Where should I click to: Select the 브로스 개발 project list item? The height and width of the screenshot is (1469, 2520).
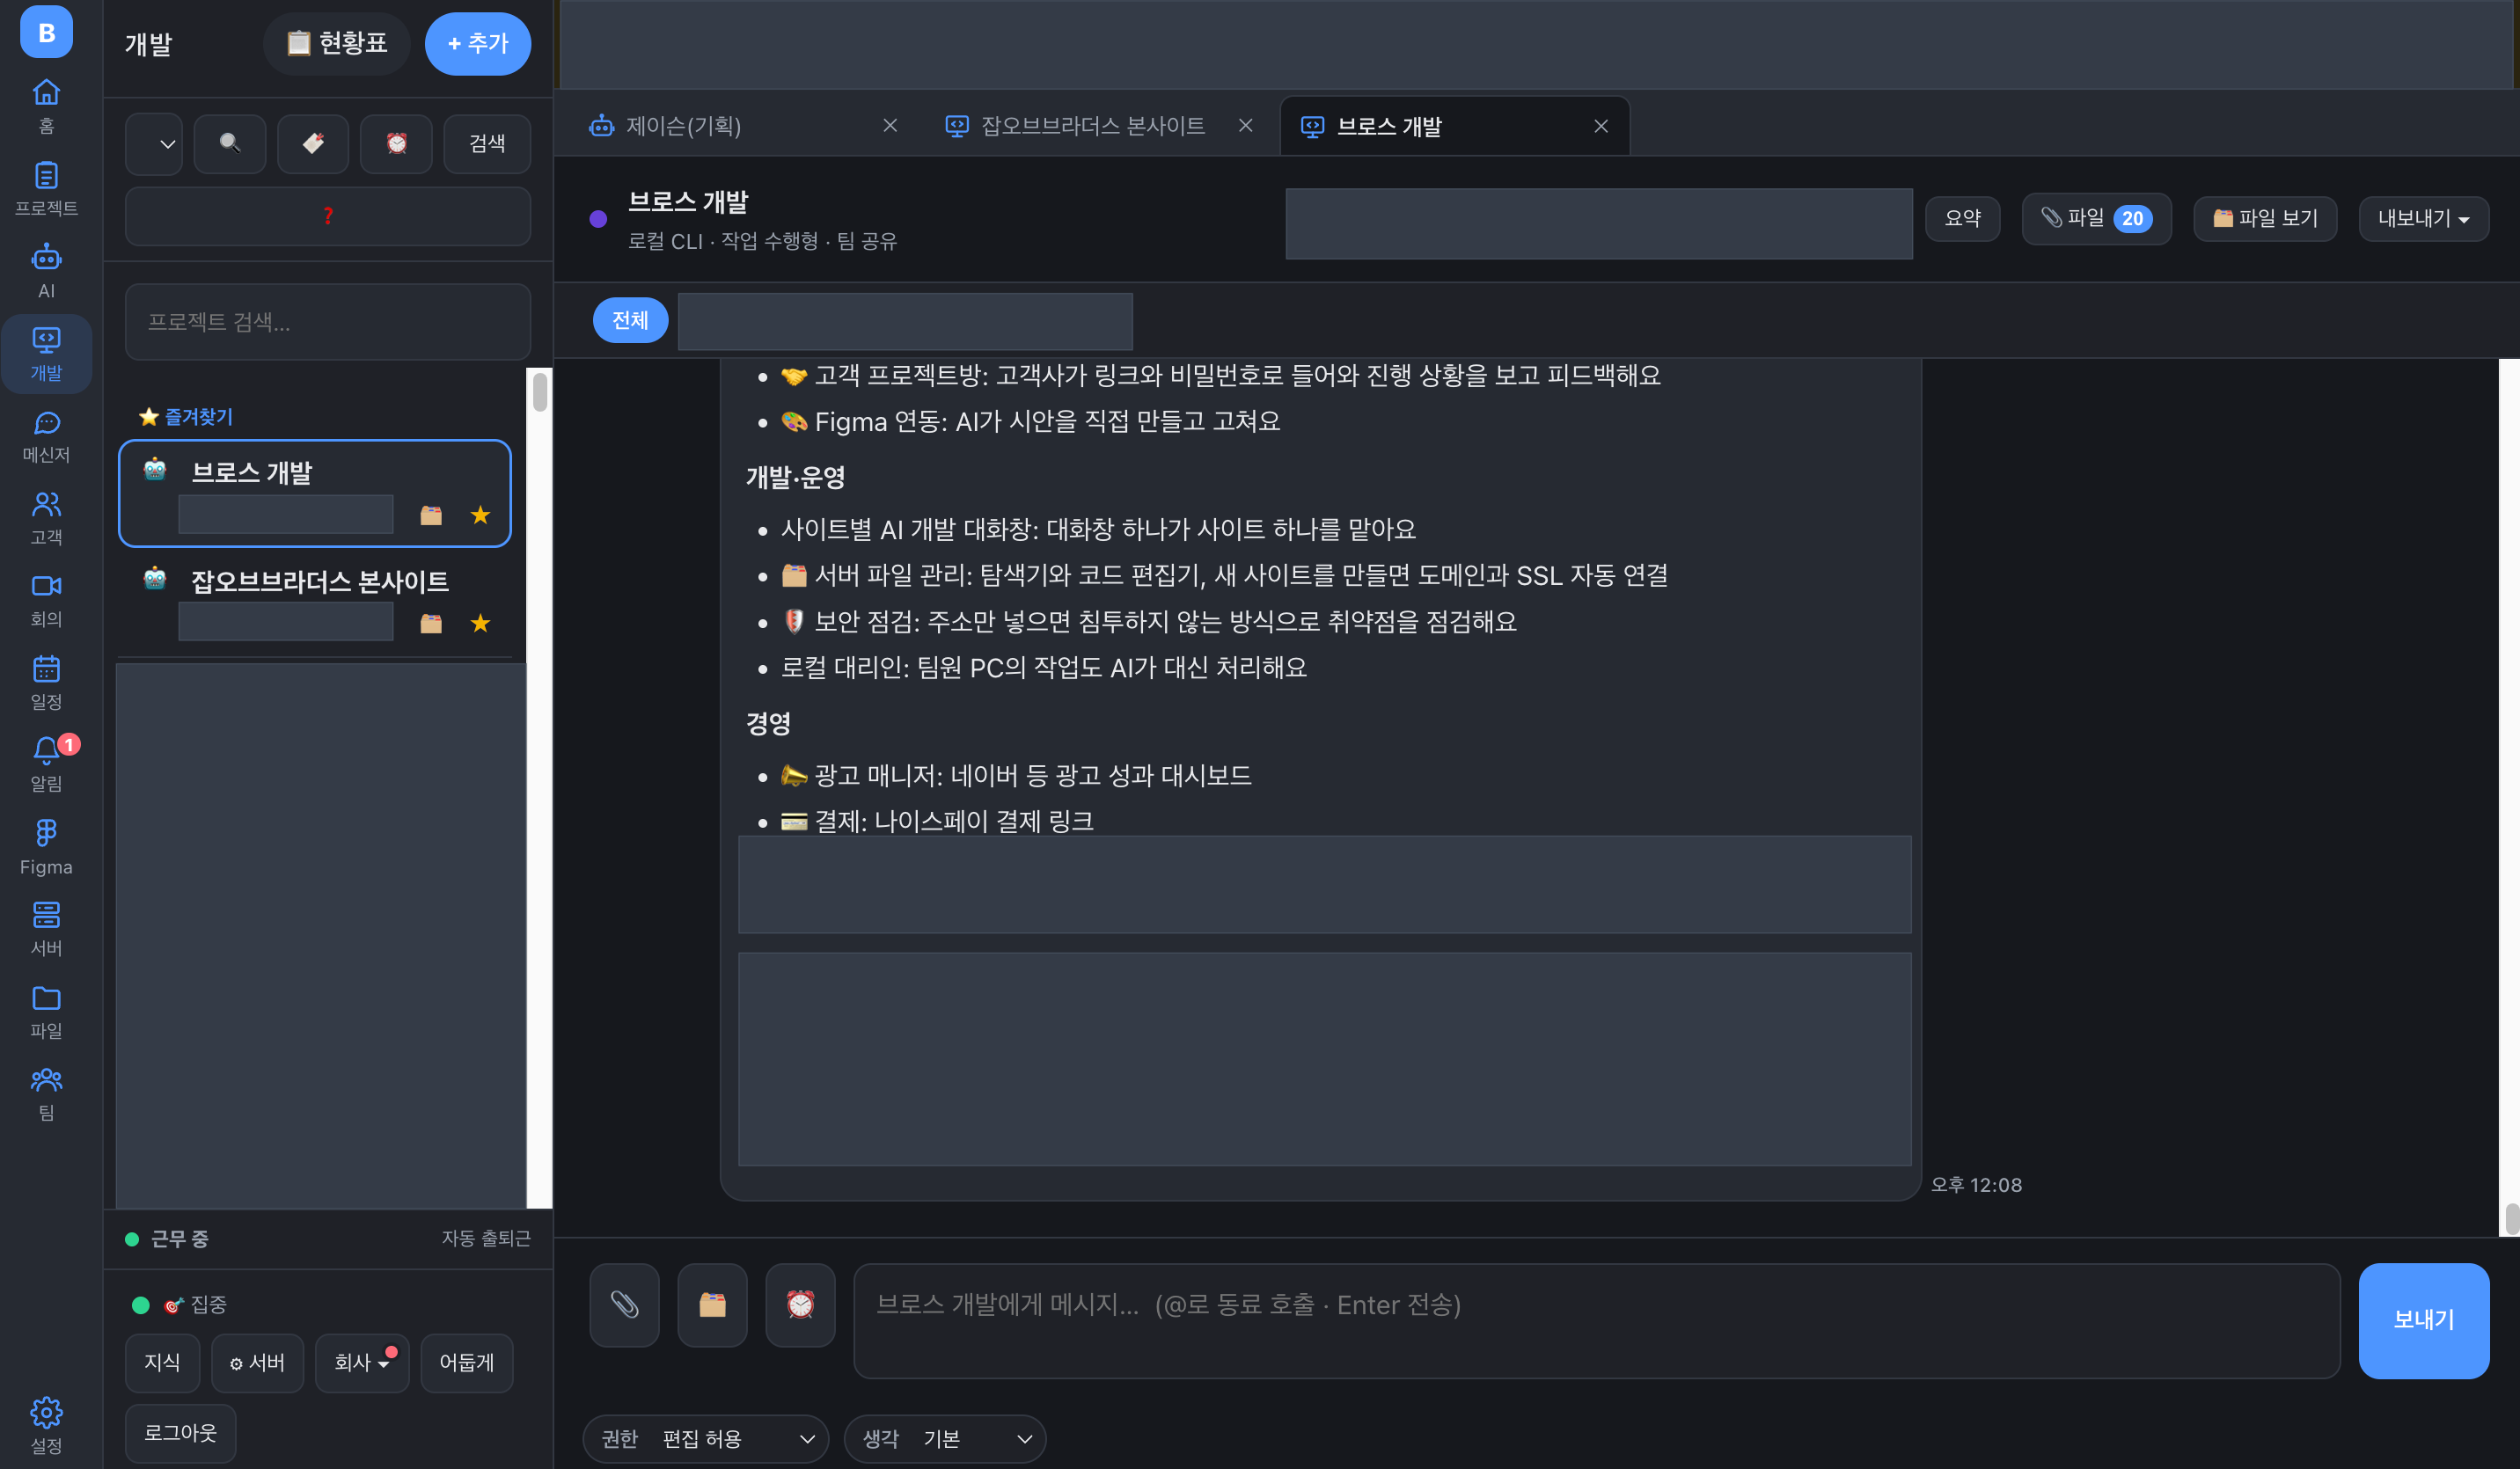point(315,493)
